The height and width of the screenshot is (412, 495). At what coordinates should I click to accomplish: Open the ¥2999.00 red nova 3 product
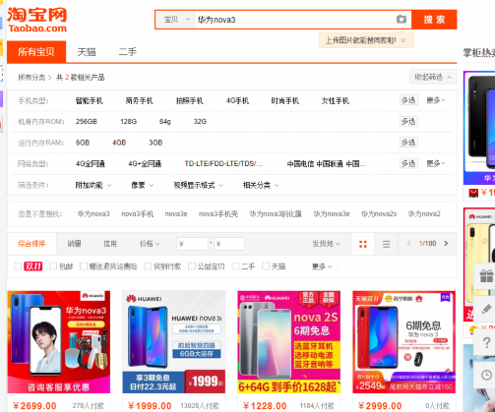[404, 342]
